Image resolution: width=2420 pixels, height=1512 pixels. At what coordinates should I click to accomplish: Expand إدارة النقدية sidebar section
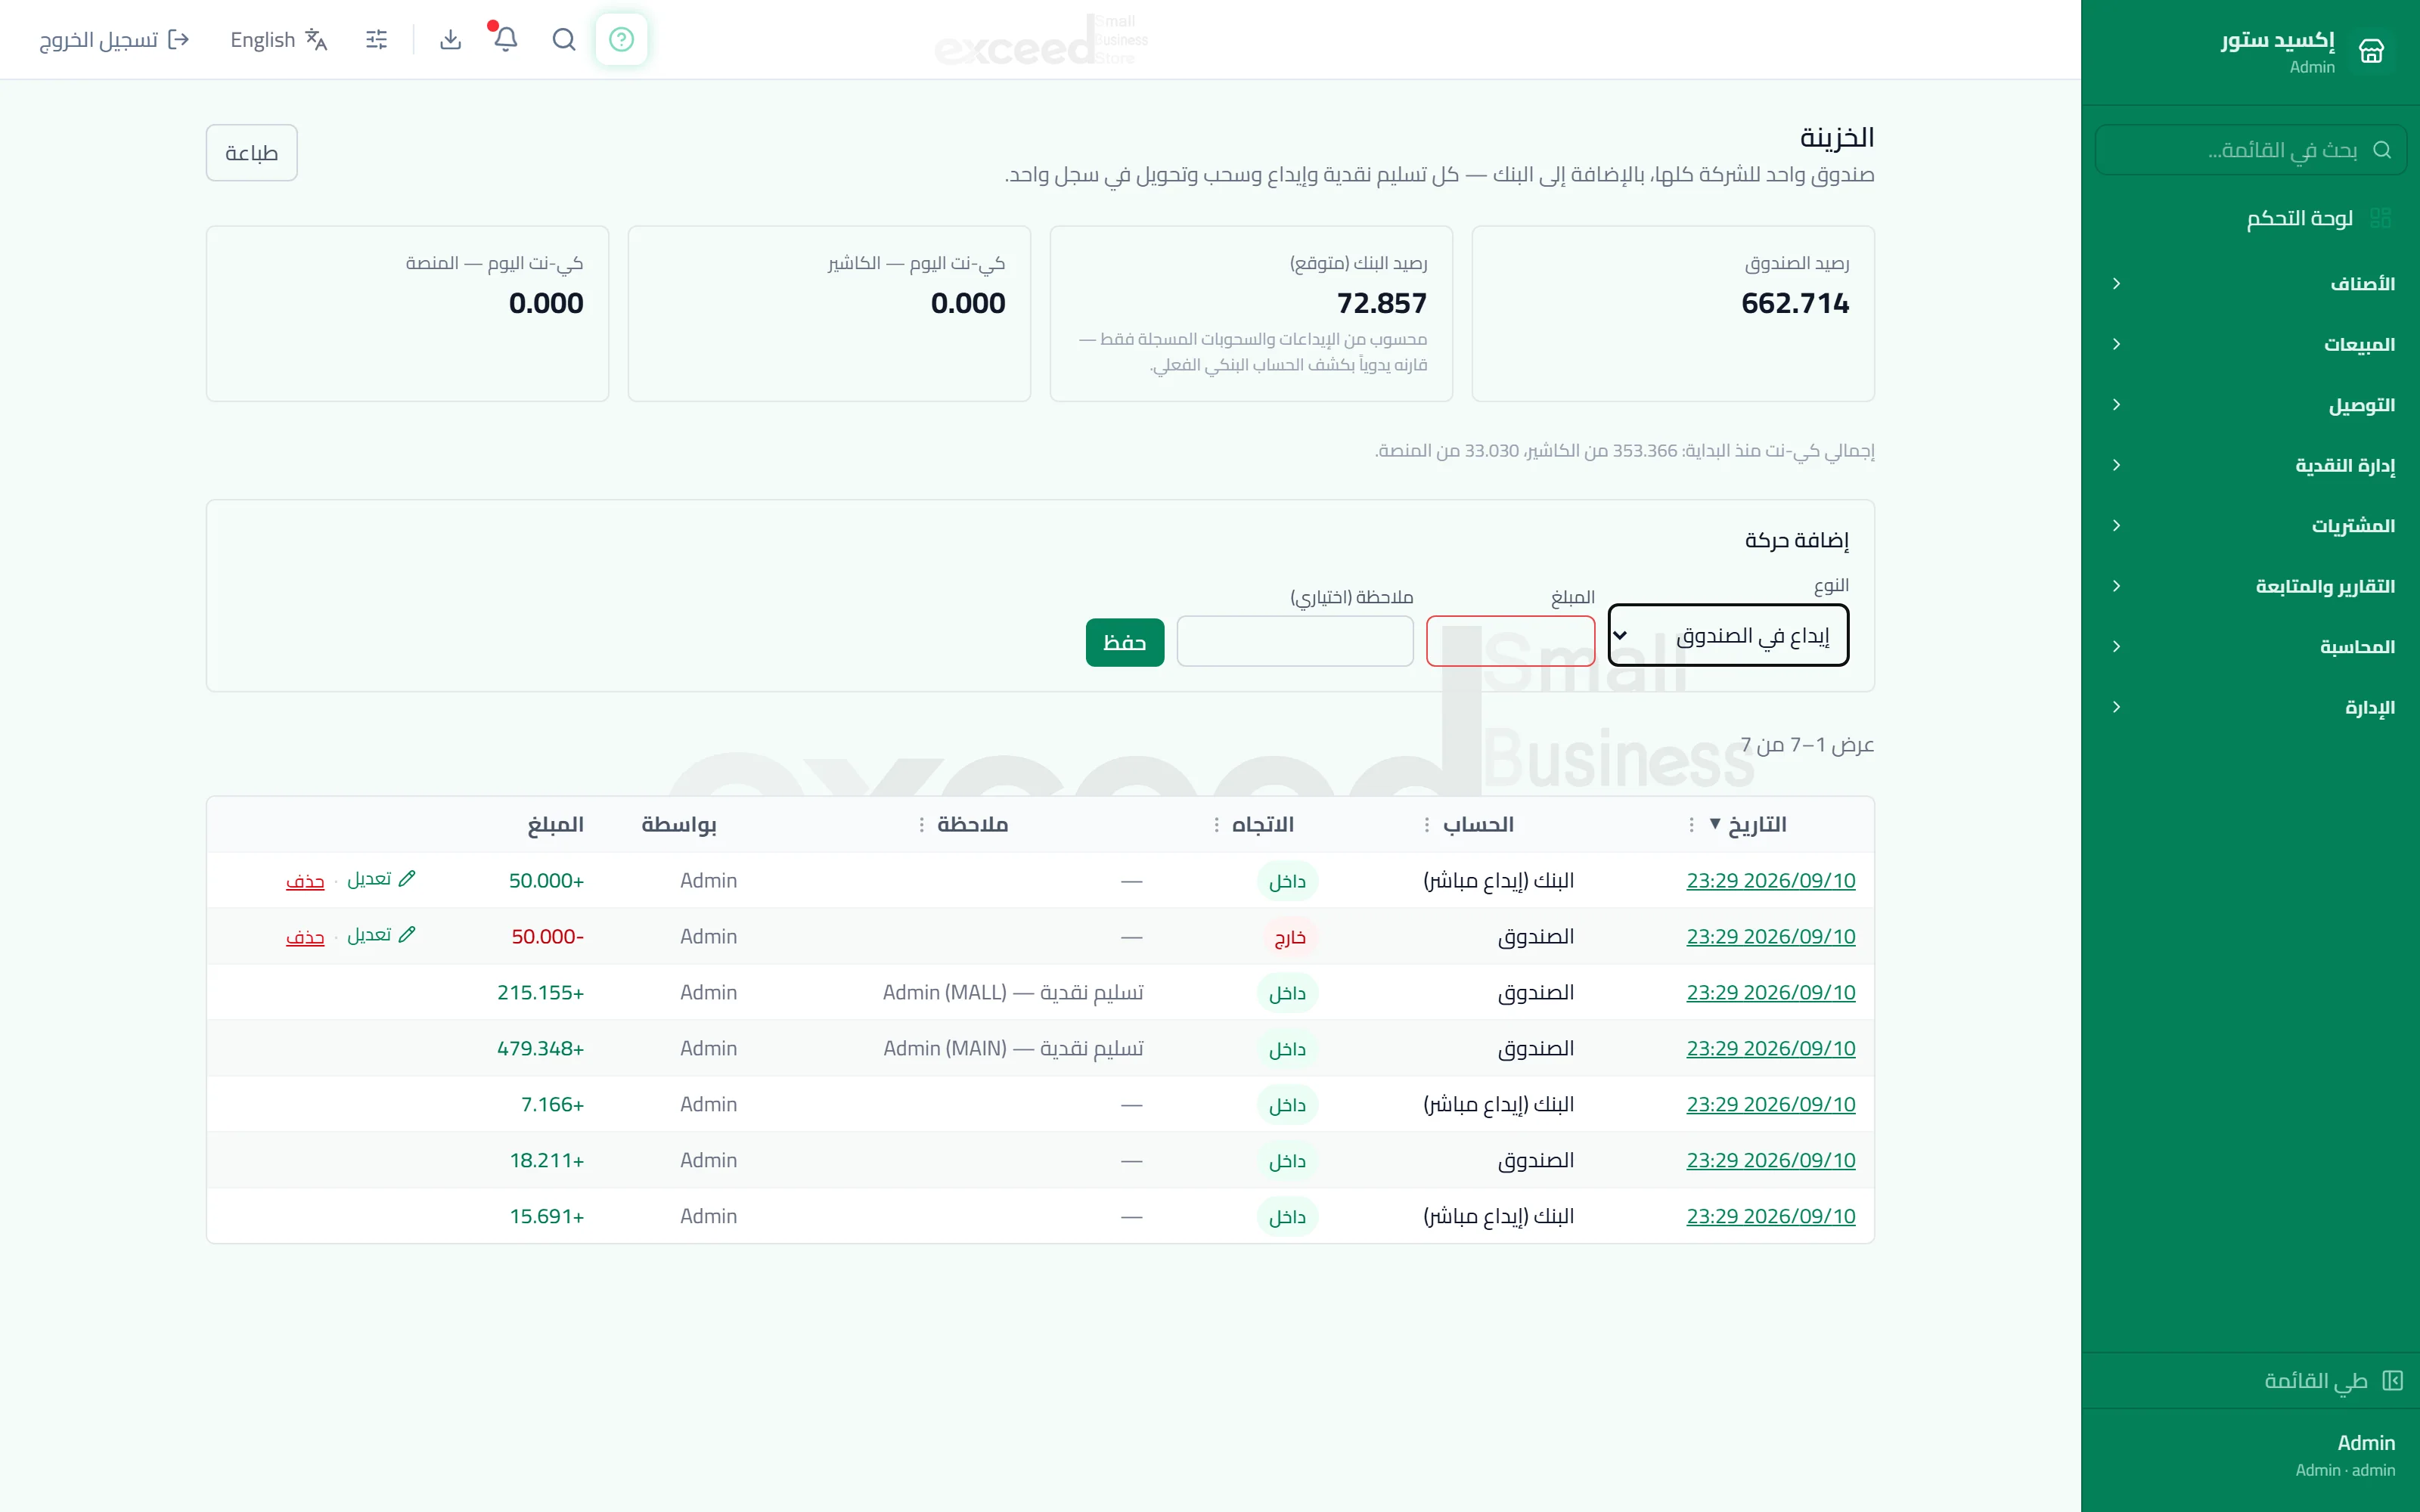(2250, 465)
